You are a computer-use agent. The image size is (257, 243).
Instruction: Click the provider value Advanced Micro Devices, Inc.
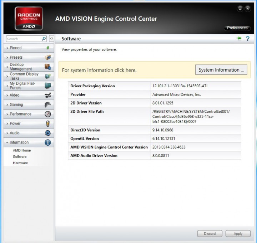click(177, 94)
